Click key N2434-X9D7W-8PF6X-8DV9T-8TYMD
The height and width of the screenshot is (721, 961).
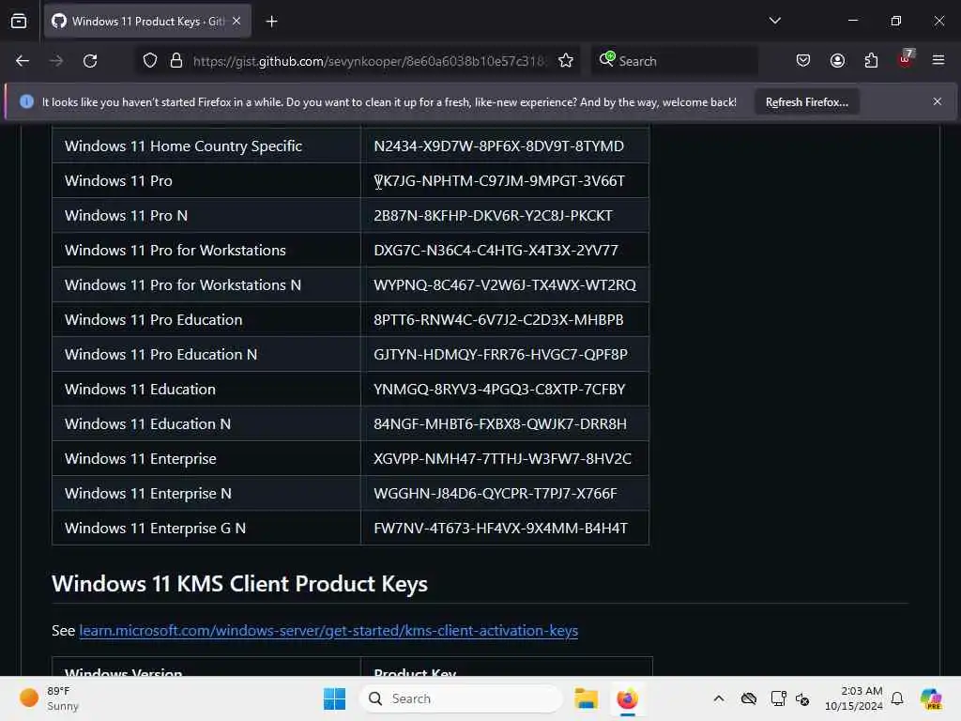499,146
